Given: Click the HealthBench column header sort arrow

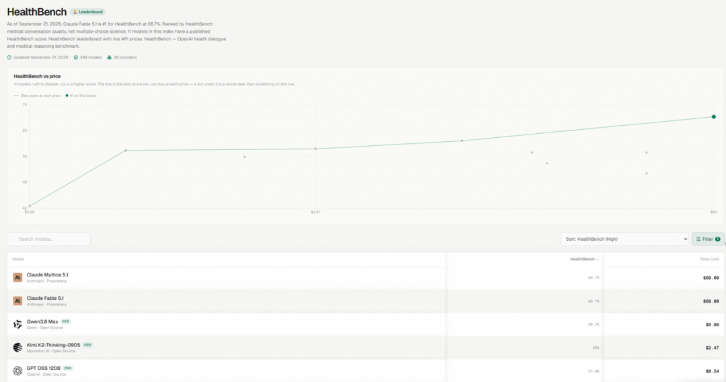Looking at the screenshot, I should click(597, 260).
